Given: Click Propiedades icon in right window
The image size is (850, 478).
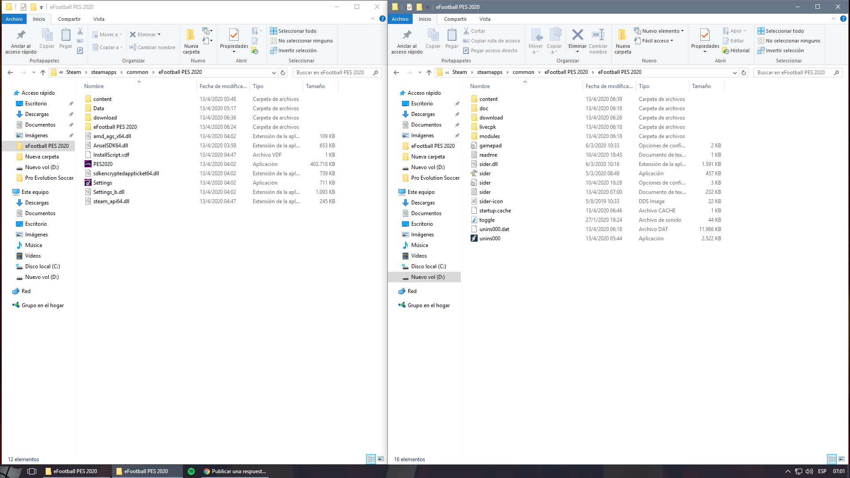Looking at the screenshot, I should click(705, 35).
